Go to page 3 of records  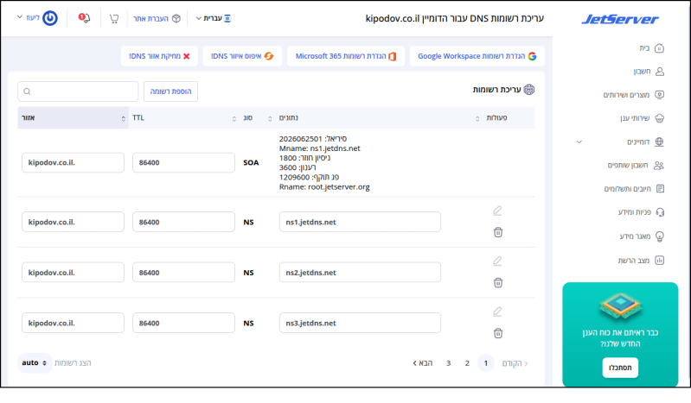point(448,363)
